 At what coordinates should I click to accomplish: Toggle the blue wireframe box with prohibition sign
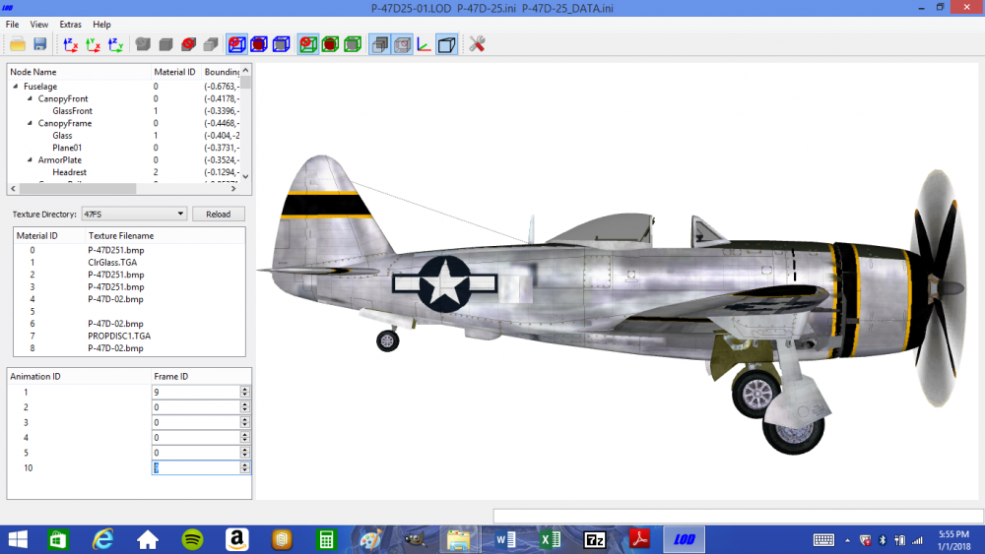click(236, 44)
